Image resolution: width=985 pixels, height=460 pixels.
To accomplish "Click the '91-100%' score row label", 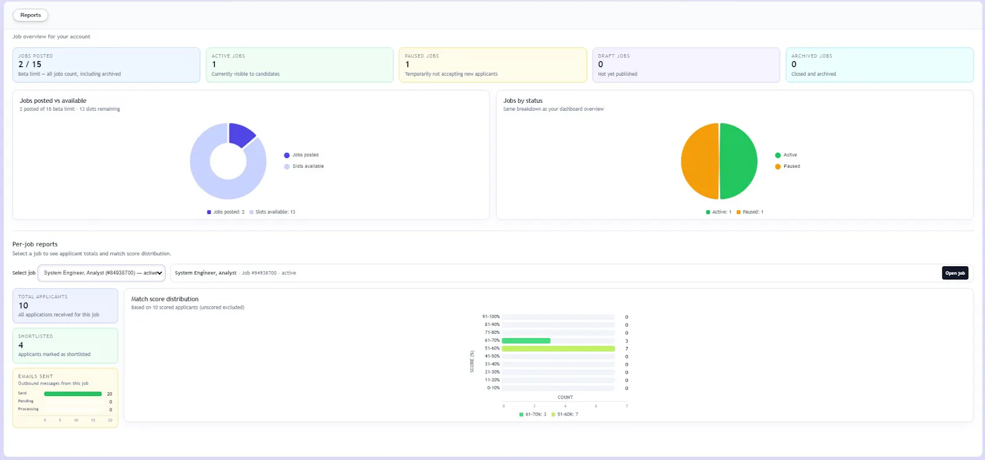I will point(491,317).
